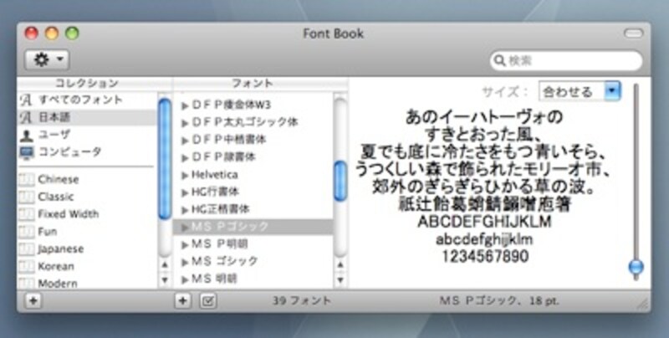Select the HG行書体 font row
The width and height of the screenshot is (669, 338).
point(253,192)
